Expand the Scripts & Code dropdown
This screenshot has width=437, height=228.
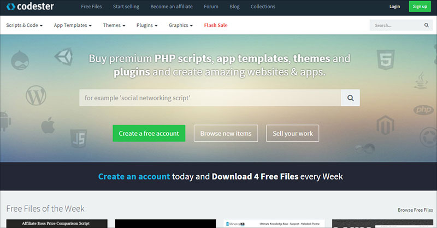click(x=24, y=25)
